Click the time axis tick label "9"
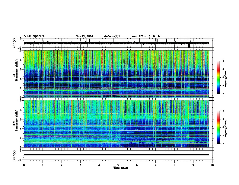Screen dimensions: 239x185 click(x=193, y=165)
